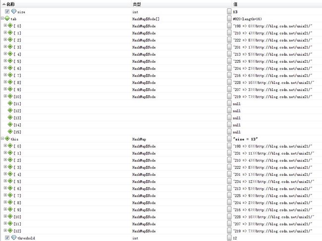Click the green diamond icon of this
Image resolution: width=322 pixels, height=241 pixels.
(7, 139)
